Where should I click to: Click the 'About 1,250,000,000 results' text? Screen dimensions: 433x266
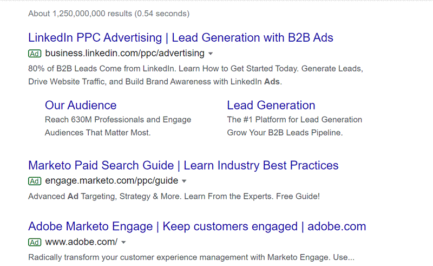tap(109, 14)
